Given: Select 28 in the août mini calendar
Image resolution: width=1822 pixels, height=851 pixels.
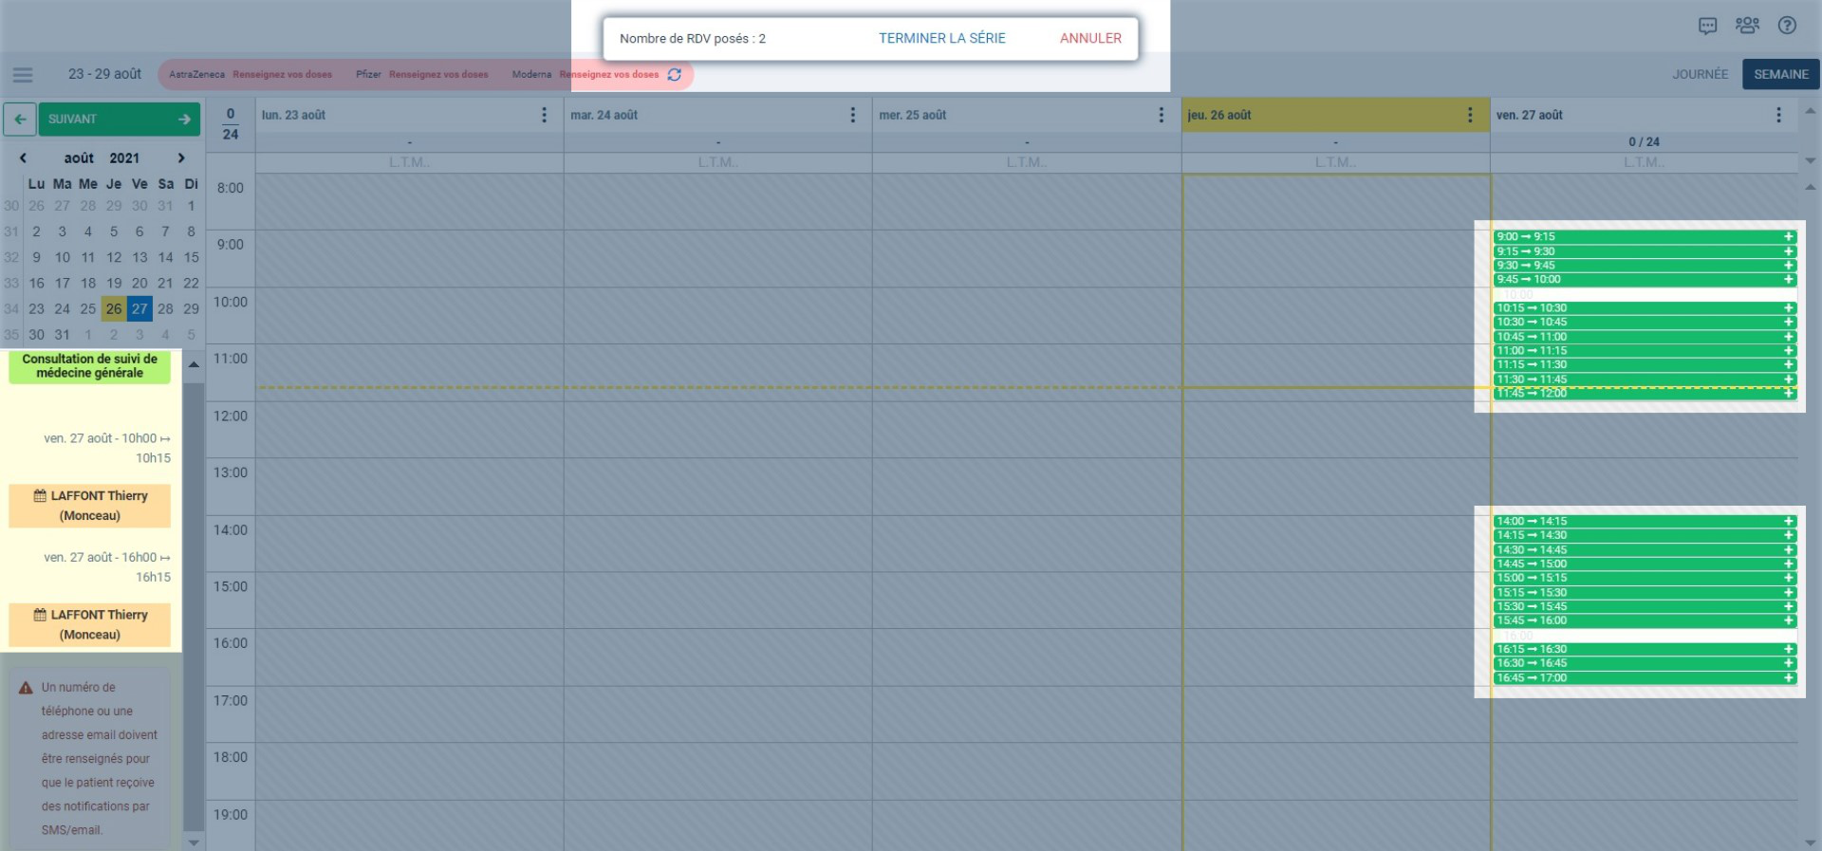Looking at the screenshot, I should click(x=165, y=308).
